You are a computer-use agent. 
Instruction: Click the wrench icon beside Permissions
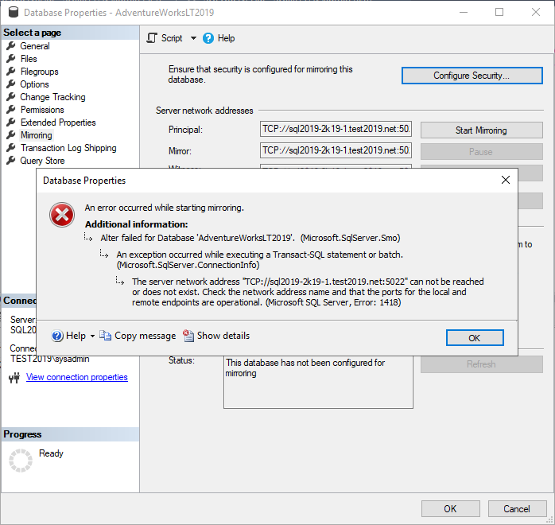(x=11, y=110)
